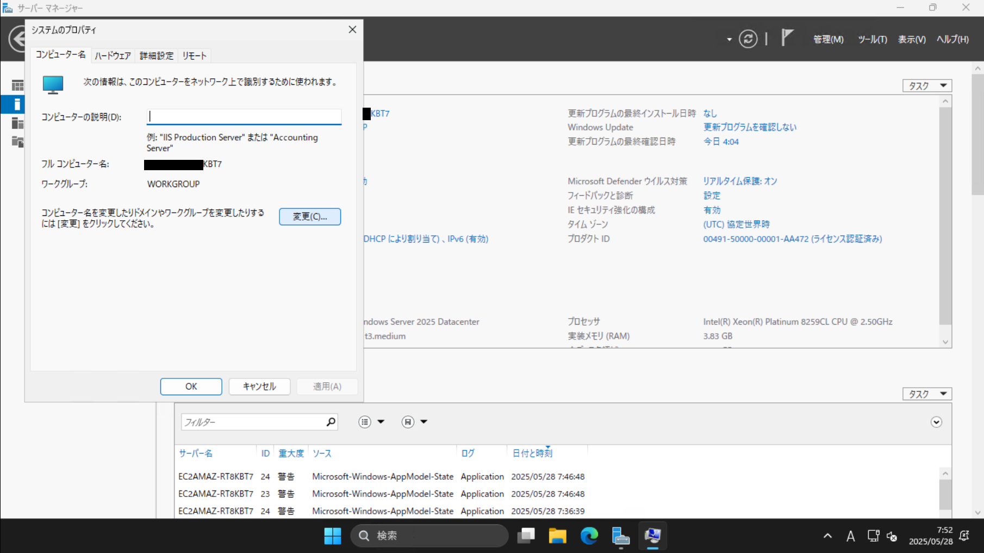
Task: Click the 変更(C)... button
Action: coord(309,216)
